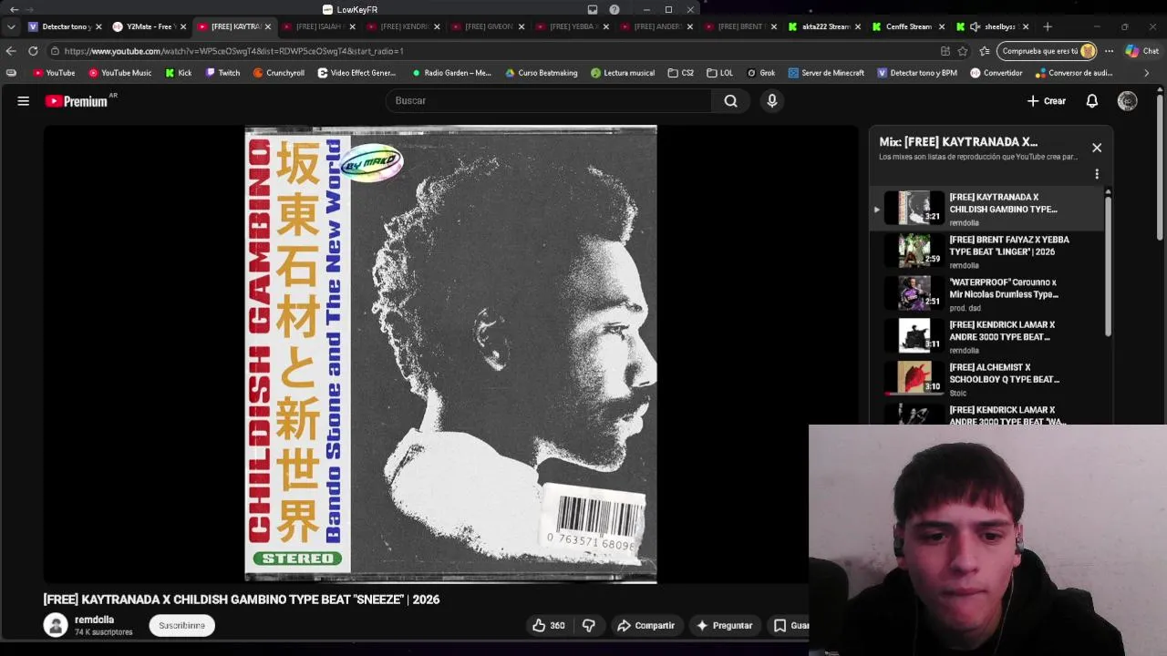Expand the bookmarks overflow chevron

[1147, 73]
